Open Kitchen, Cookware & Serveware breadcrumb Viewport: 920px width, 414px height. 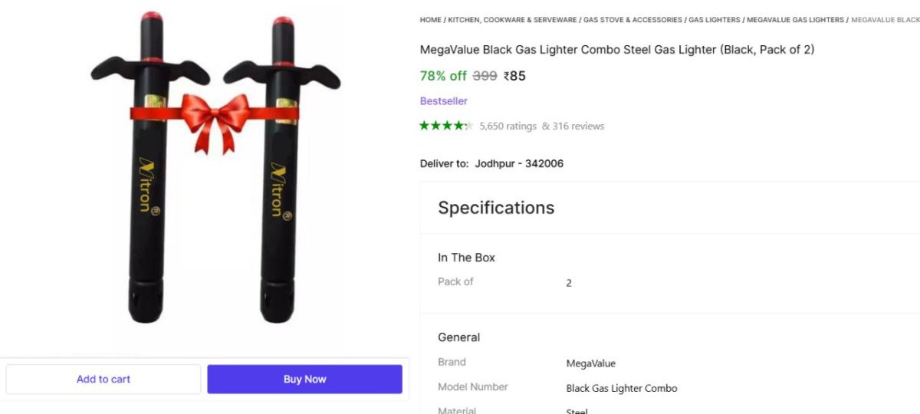click(512, 20)
